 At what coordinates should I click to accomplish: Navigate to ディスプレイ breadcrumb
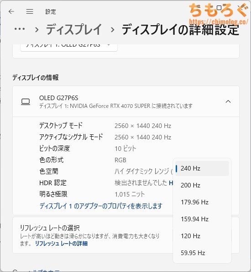click(74, 30)
